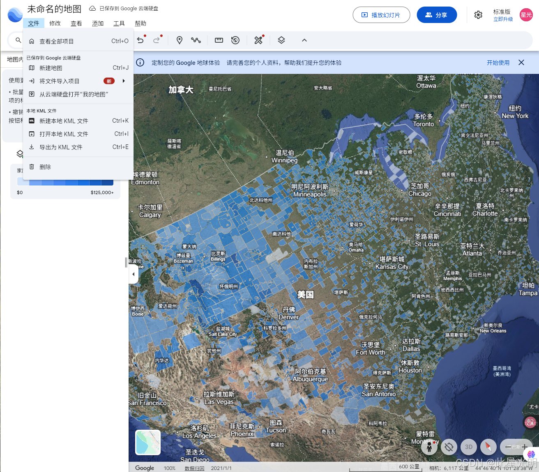Click the $125,000+ legend label
Image resolution: width=539 pixels, height=472 pixels.
pos(102,192)
